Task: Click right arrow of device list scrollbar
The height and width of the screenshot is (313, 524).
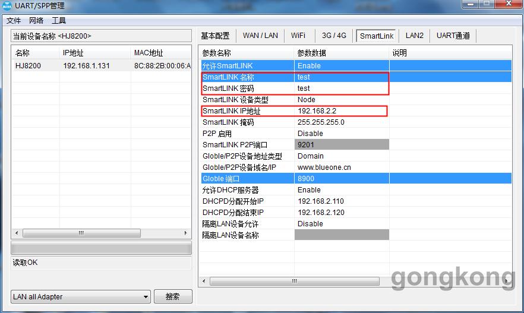Action: point(186,233)
